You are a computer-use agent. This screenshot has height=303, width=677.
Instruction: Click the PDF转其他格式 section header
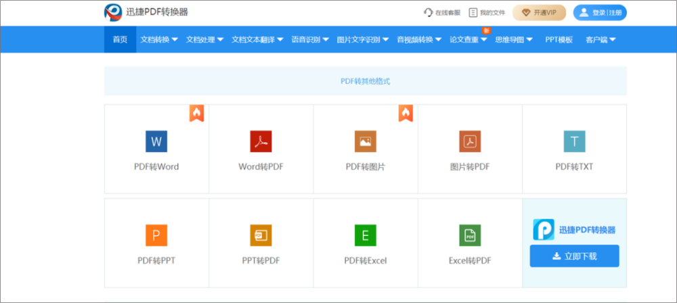click(x=366, y=80)
